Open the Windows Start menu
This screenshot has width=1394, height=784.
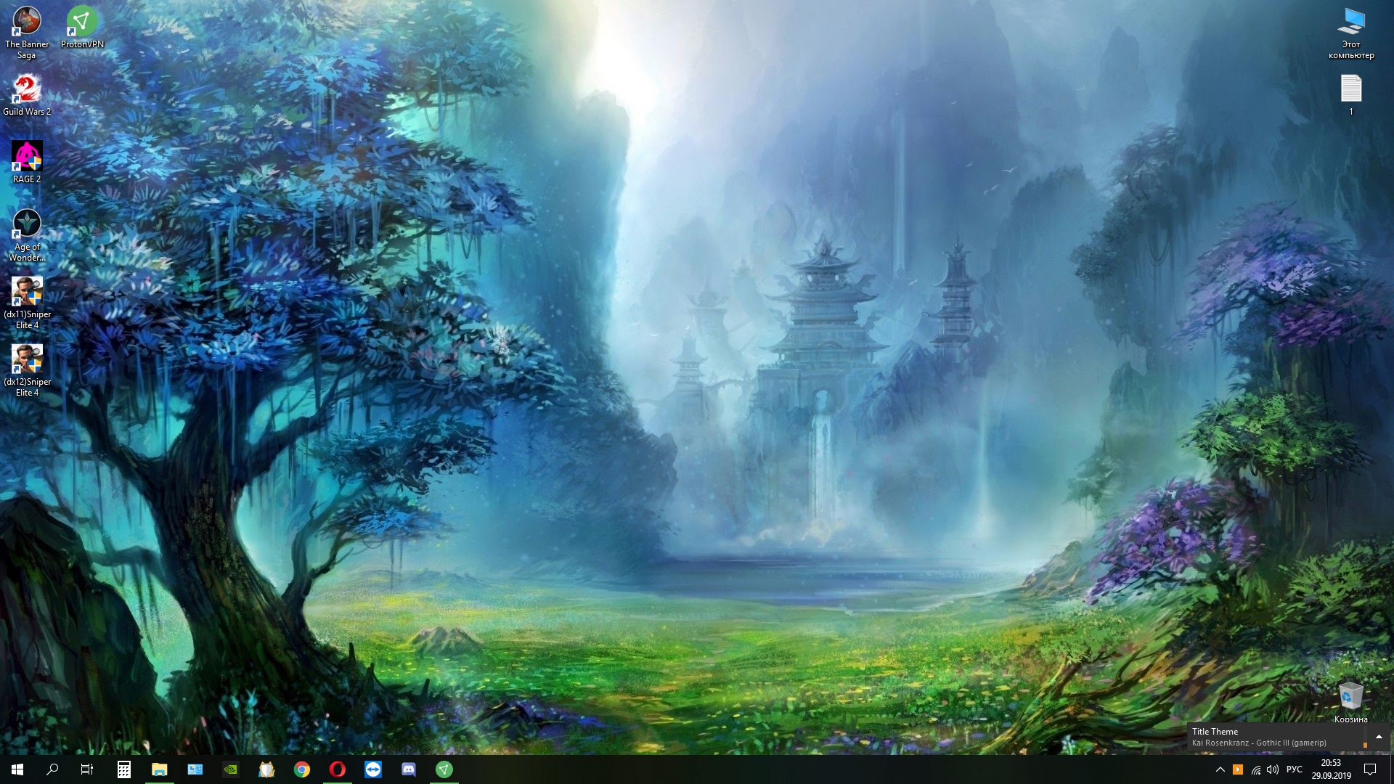click(17, 769)
